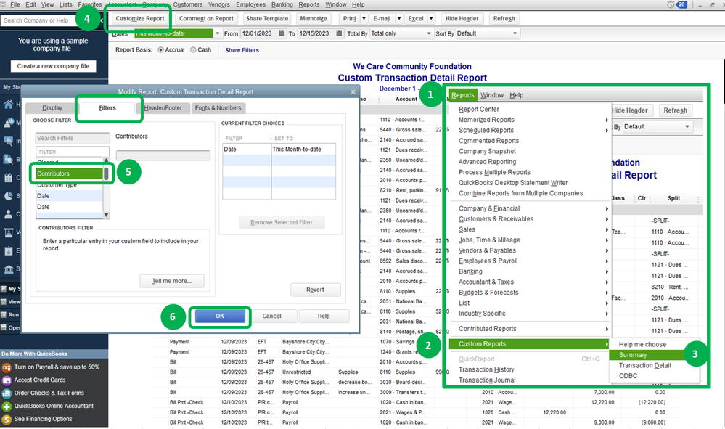
Task: Click the filter list scrollbar thumb
Action: point(106,173)
